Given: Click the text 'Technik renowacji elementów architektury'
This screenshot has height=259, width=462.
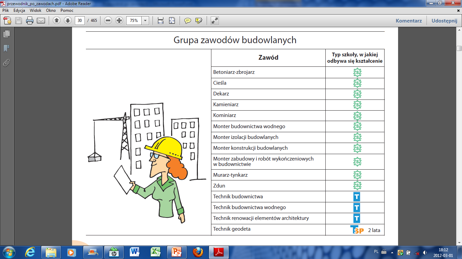Looking at the screenshot, I should point(261,218).
